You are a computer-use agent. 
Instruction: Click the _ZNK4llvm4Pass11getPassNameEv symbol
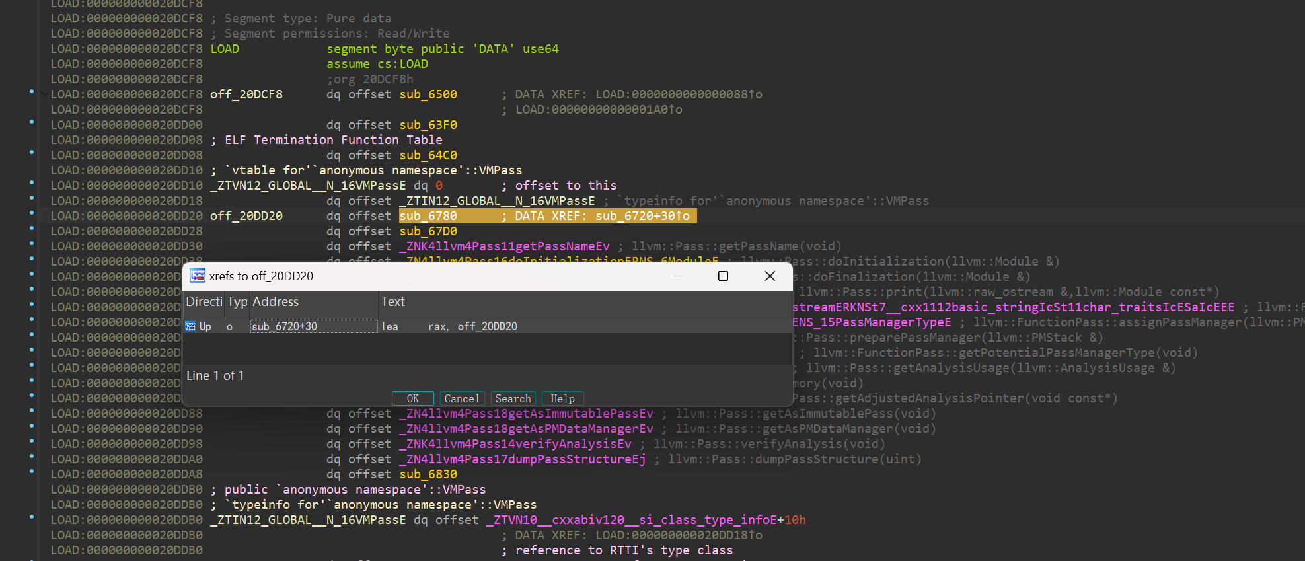point(507,246)
